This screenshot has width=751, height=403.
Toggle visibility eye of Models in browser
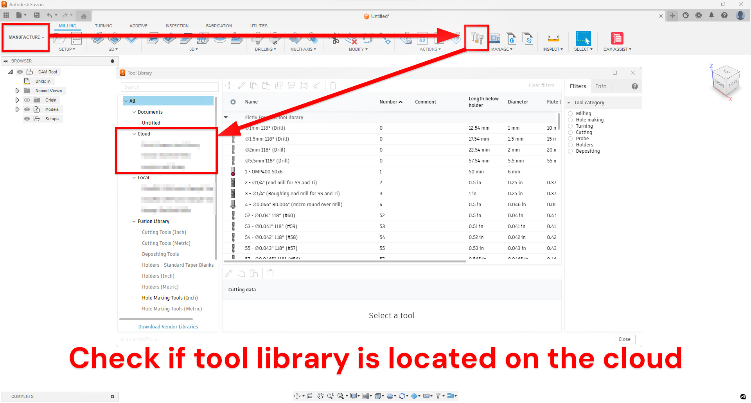point(27,109)
